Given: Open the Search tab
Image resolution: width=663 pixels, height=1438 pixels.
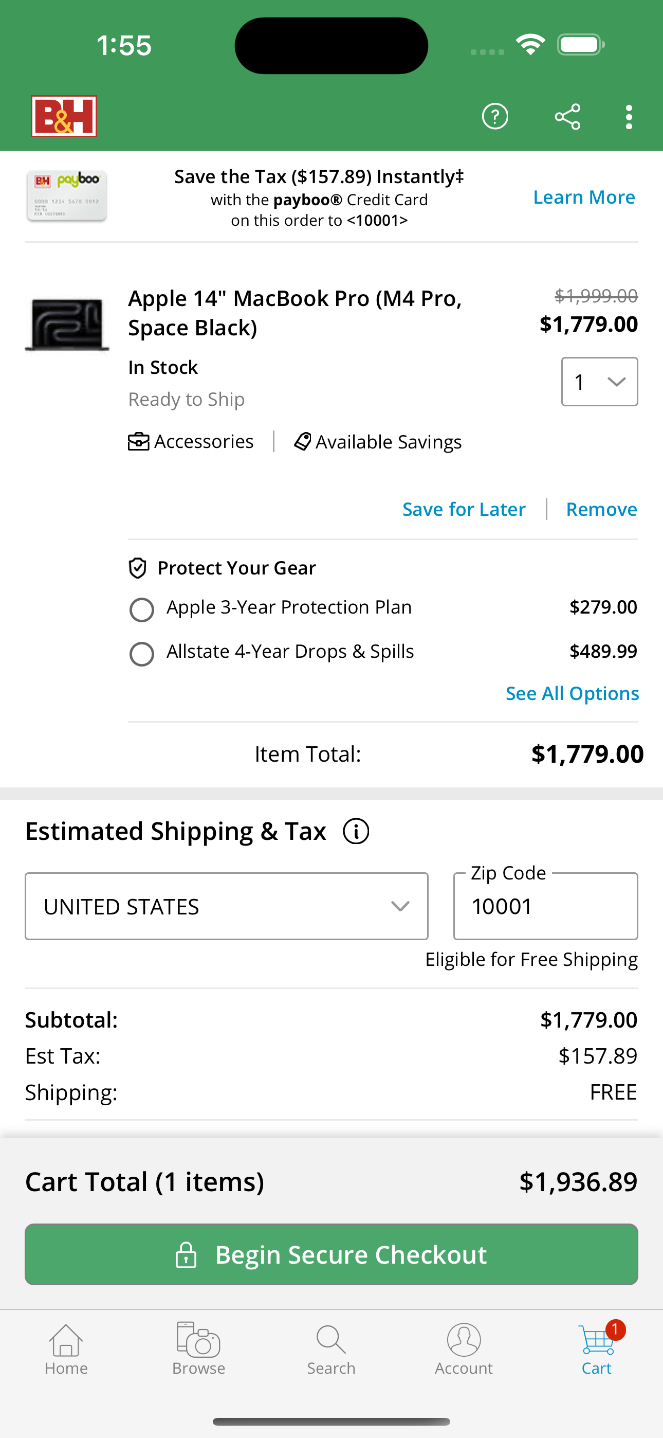Looking at the screenshot, I should 331,1348.
